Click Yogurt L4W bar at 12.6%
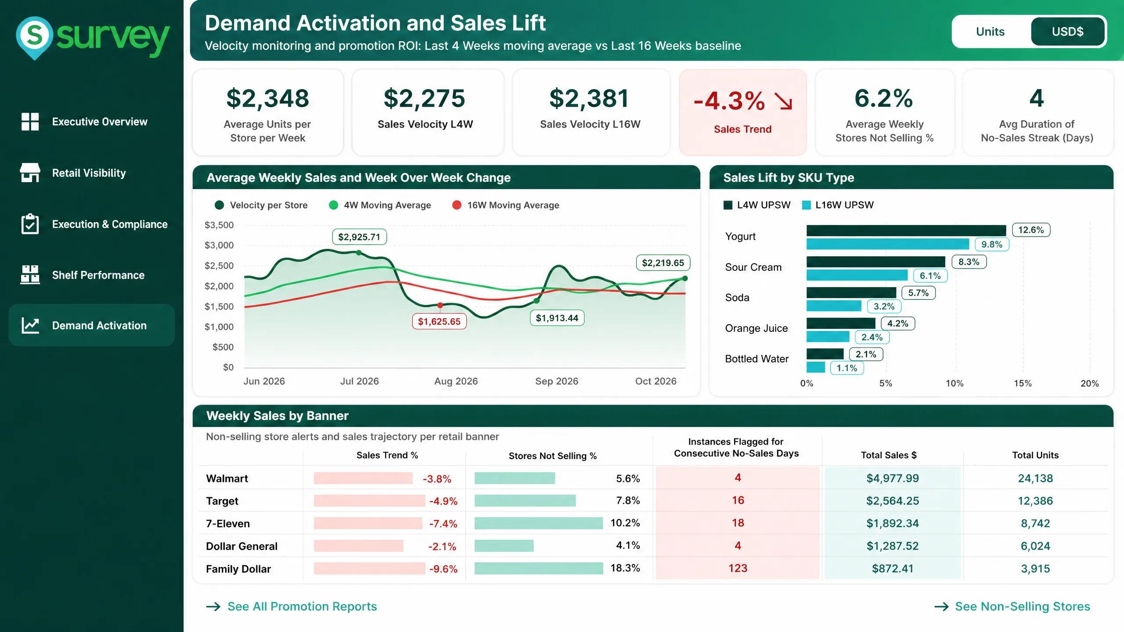 pos(906,230)
